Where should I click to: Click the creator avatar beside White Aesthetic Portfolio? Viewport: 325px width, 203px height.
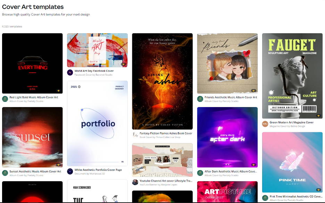tap(70, 171)
